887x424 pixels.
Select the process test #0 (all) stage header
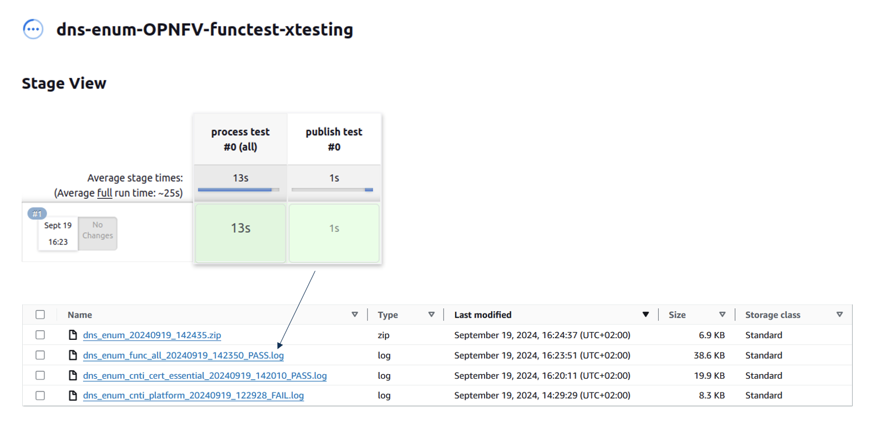(x=240, y=139)
